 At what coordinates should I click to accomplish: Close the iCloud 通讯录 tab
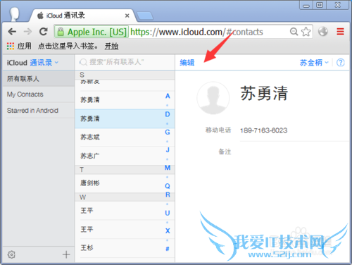127,16
